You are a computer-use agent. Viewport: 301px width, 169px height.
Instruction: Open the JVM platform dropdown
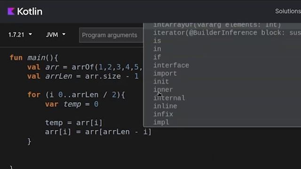coord(55,35)
